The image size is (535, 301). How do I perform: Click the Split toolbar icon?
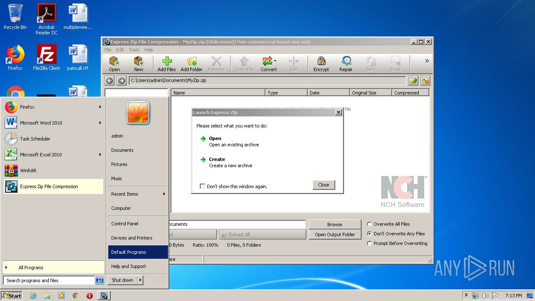pos(293,64)
